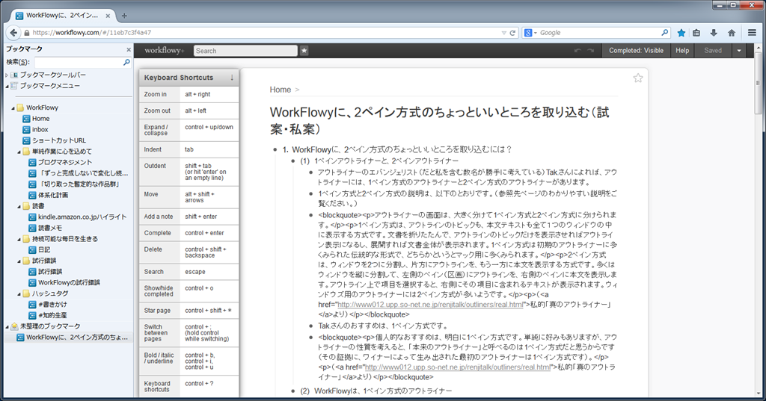This screenshot has width=766, height=401.
Task: Click bullet of Takさんのおすすめ item
Action: click(x=311, y=326)
